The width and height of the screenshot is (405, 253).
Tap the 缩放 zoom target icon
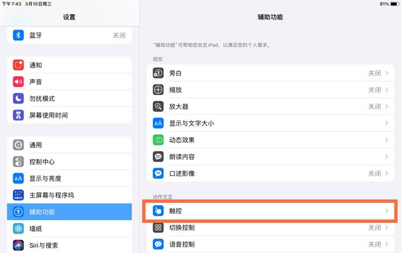tap(158, 90)
